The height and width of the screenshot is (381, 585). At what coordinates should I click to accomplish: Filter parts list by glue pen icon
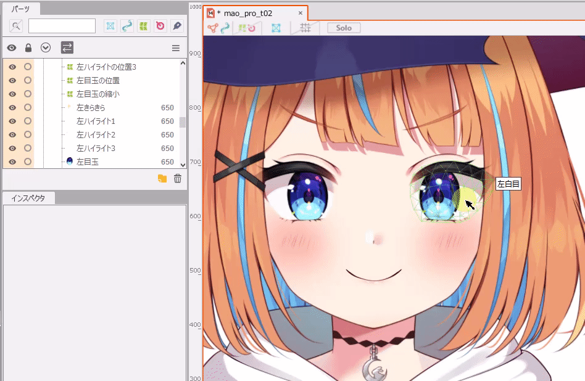[x=177, y=26]
